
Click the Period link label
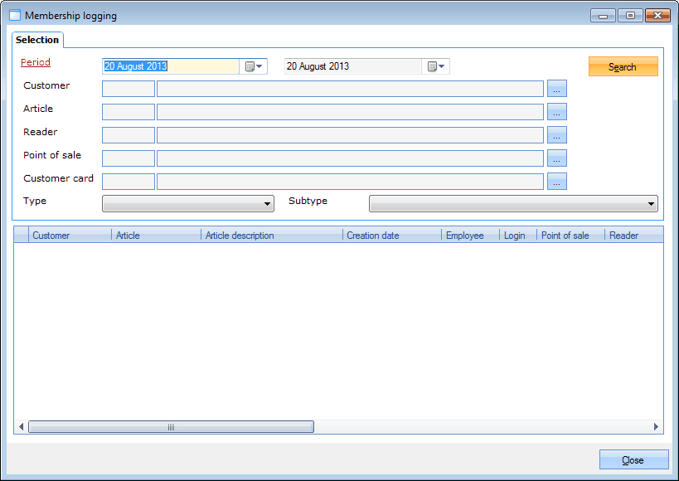[36, 63]
